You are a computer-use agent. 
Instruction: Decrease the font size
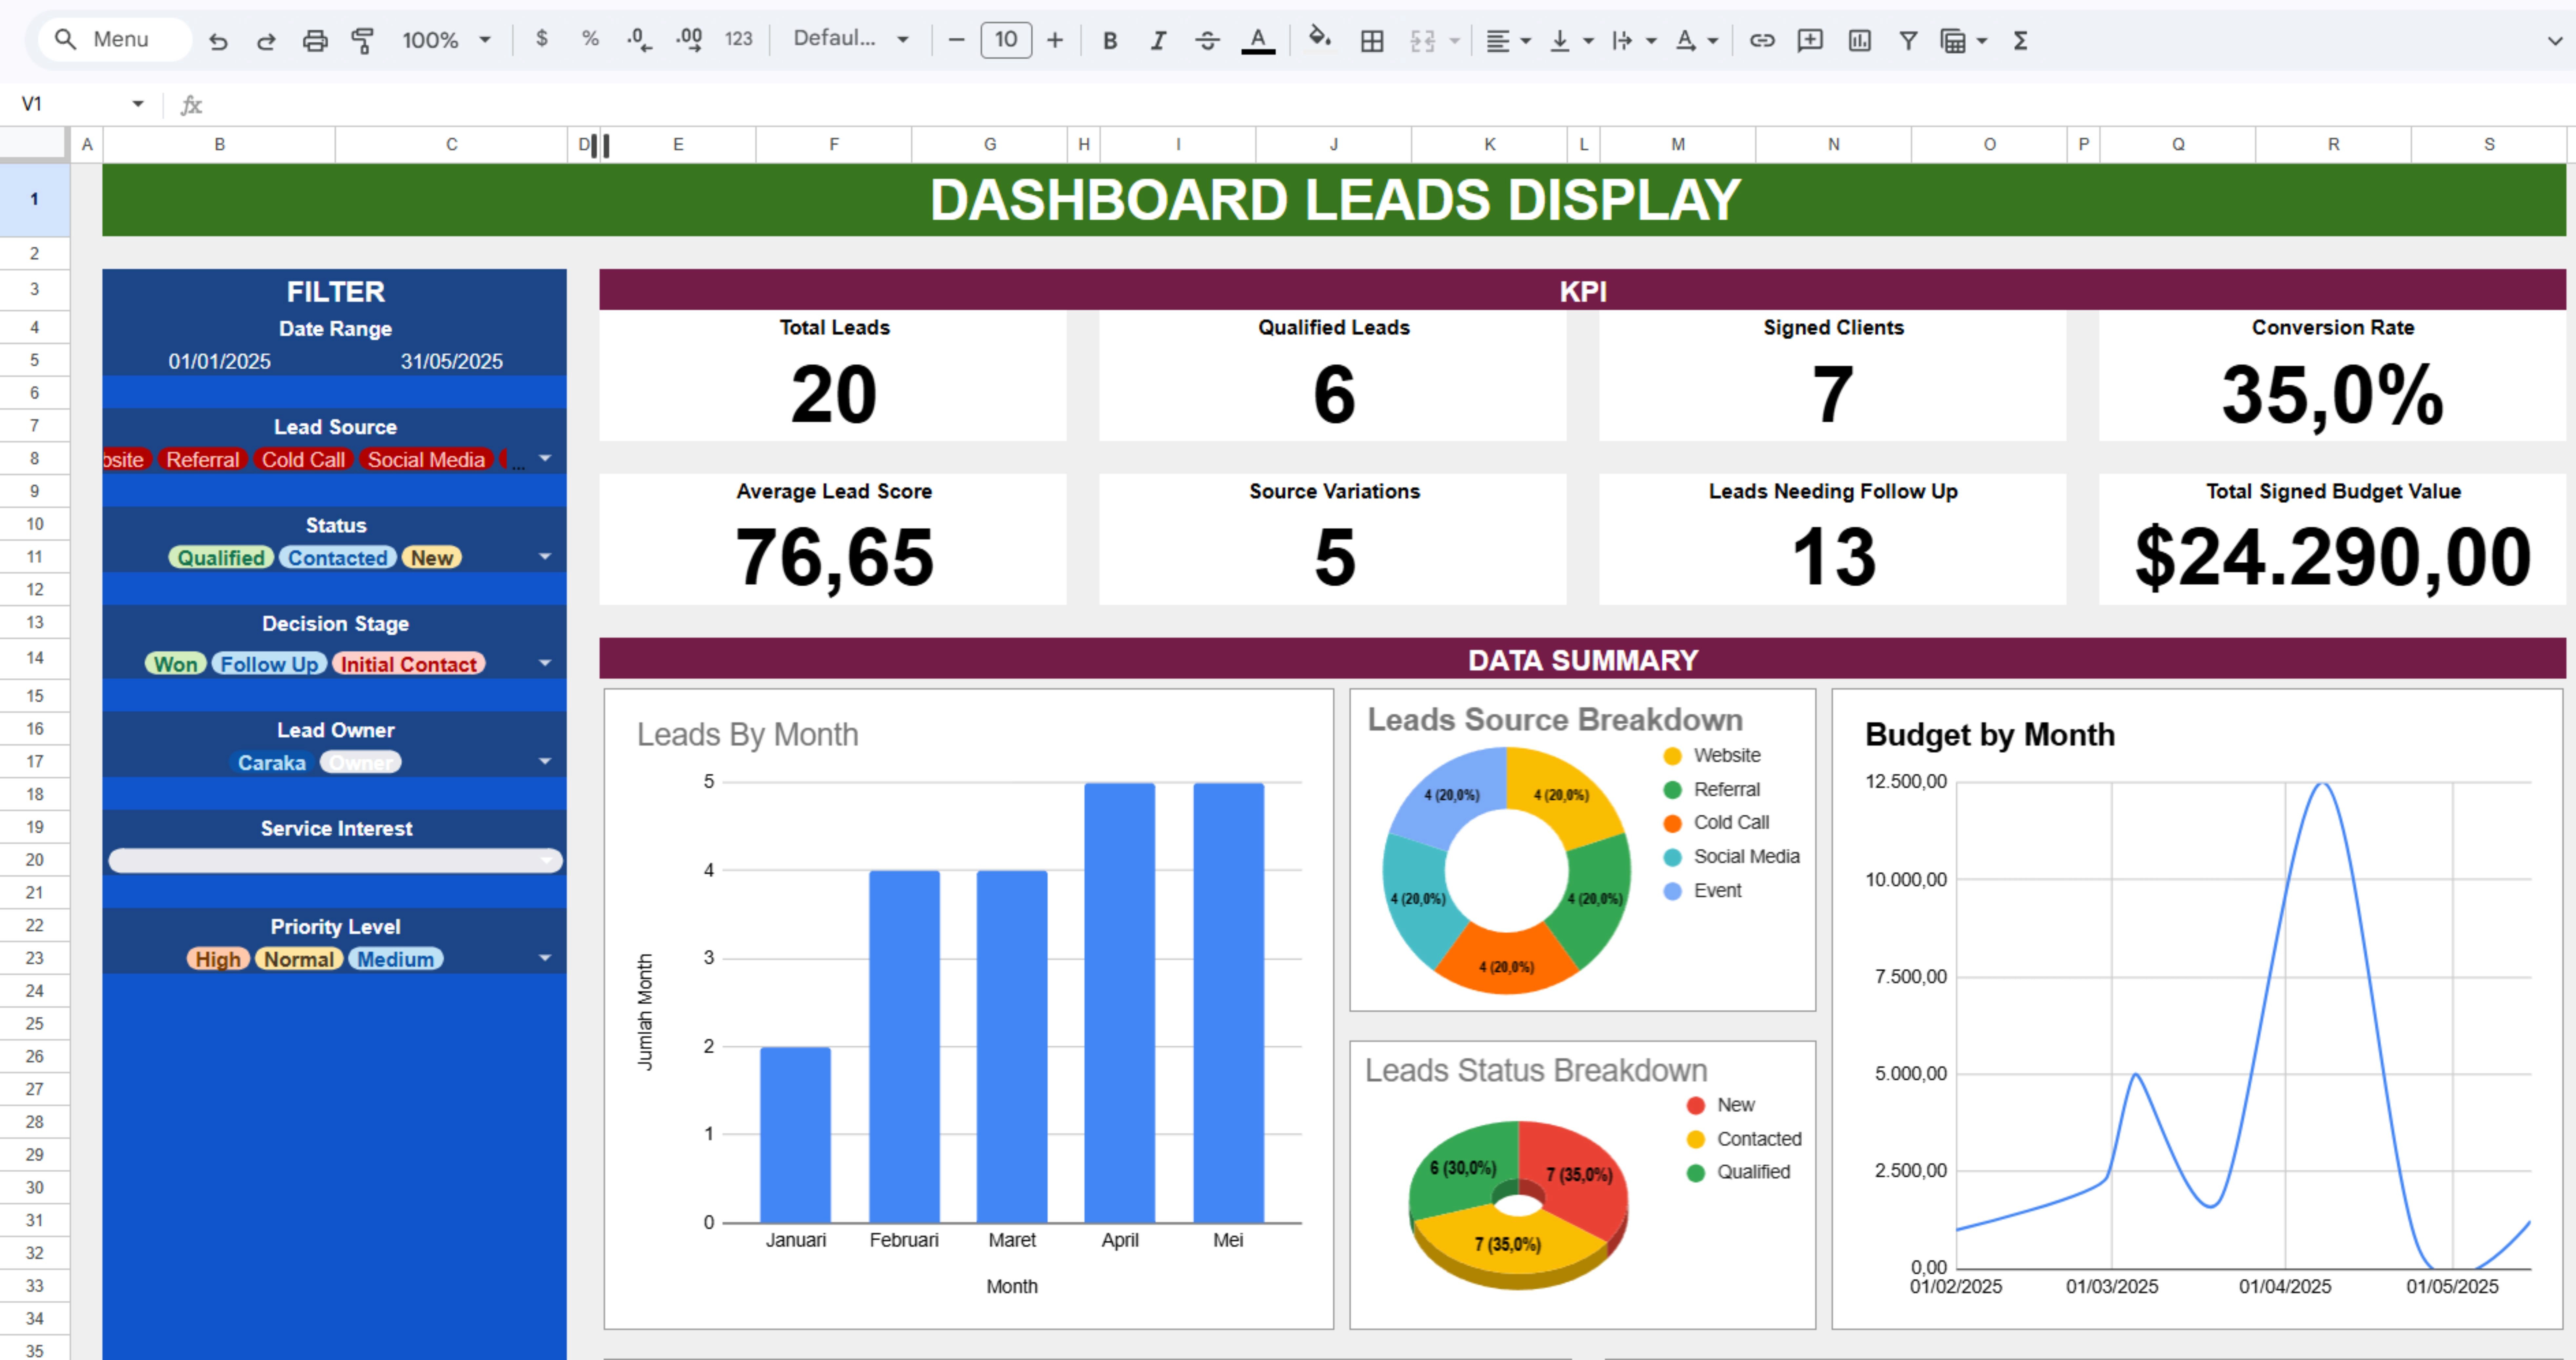click(956, 40)
